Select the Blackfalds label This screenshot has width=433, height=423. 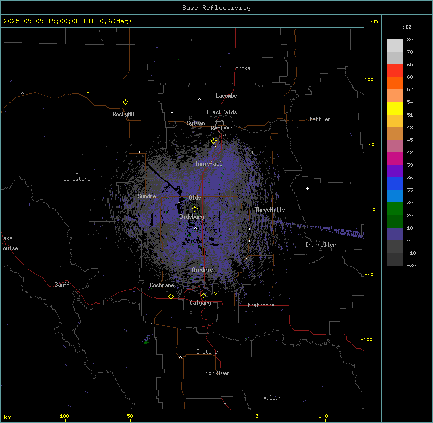[x=222, y=112]
